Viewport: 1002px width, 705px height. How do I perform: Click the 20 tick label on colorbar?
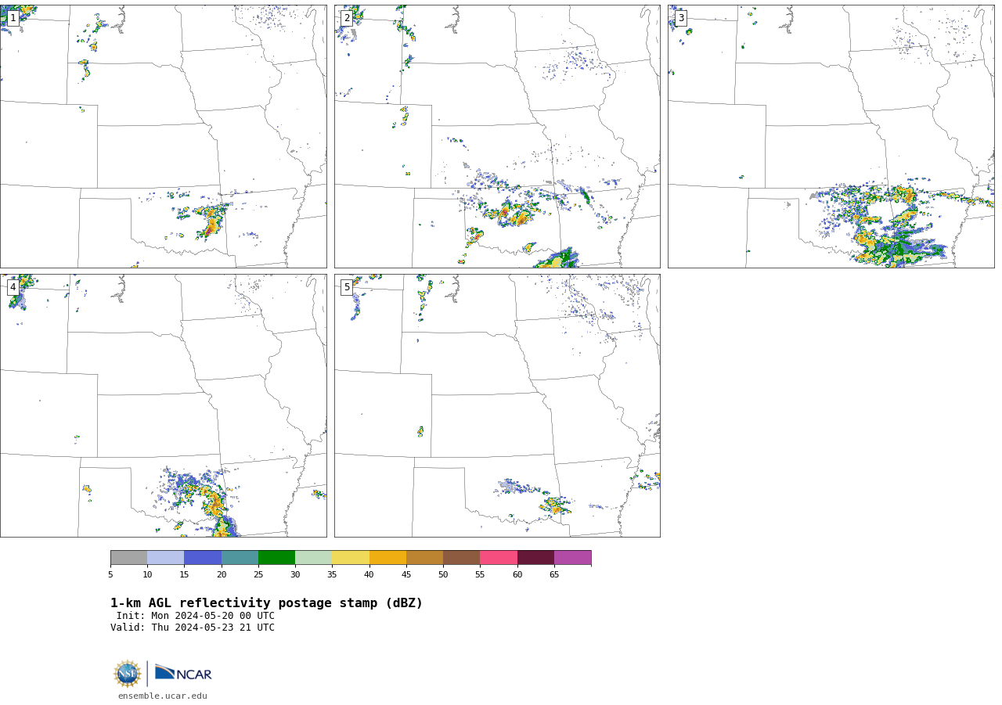222,574
